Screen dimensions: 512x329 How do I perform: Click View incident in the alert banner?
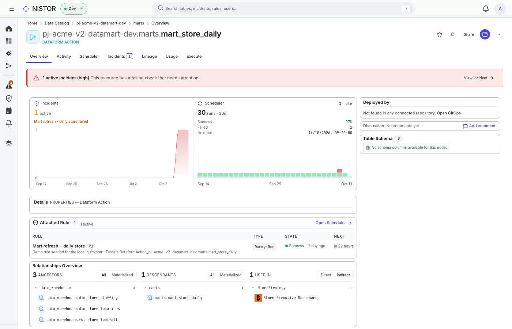click(x=479, y=78)
